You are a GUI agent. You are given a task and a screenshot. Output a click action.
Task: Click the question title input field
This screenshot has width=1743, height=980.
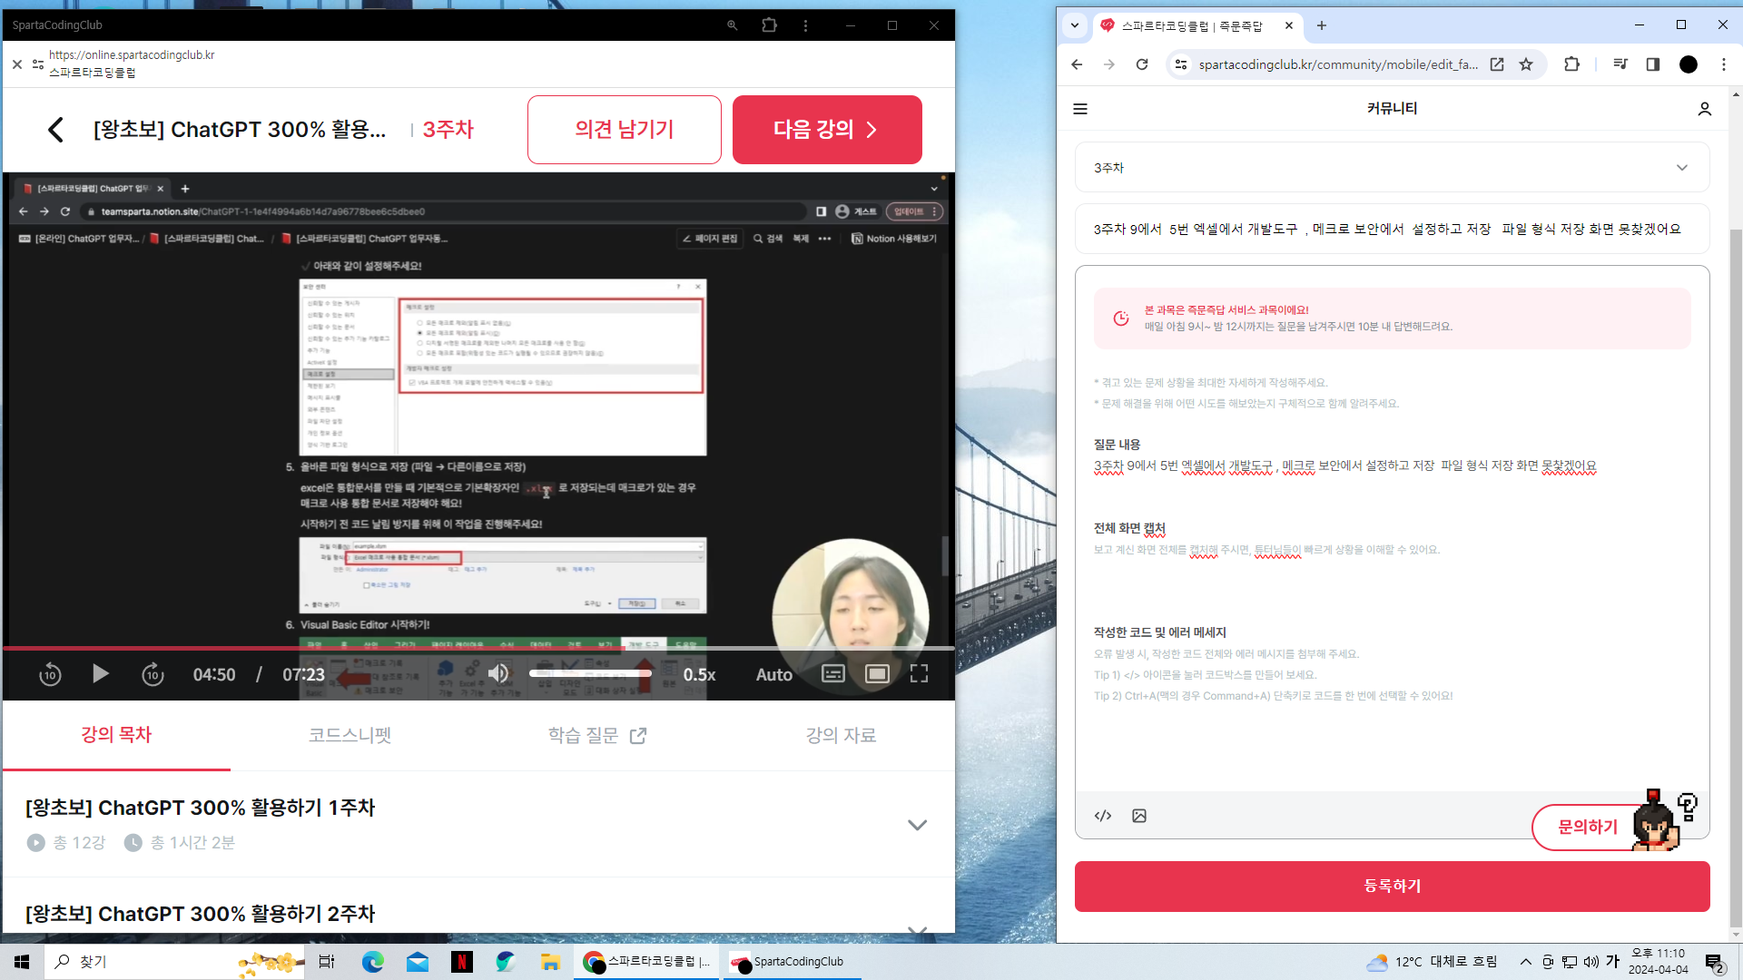coord(1392,229)
